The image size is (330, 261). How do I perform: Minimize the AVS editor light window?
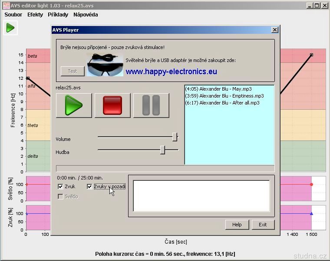point(310,6)
